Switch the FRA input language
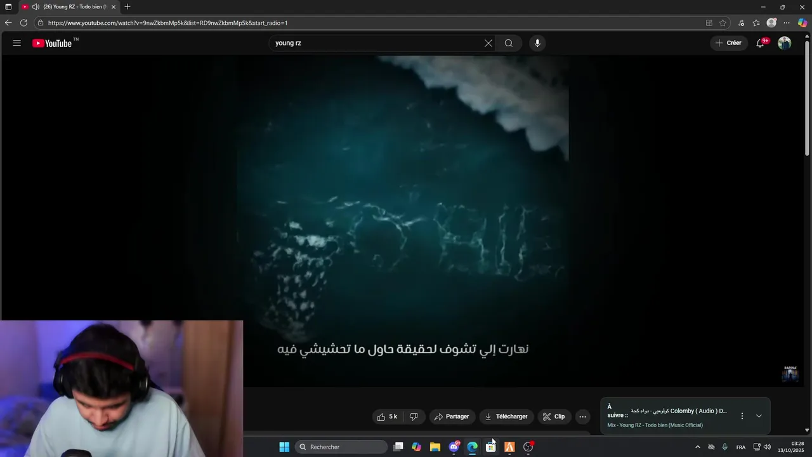812x457 pixels. (x=741, y=447)
